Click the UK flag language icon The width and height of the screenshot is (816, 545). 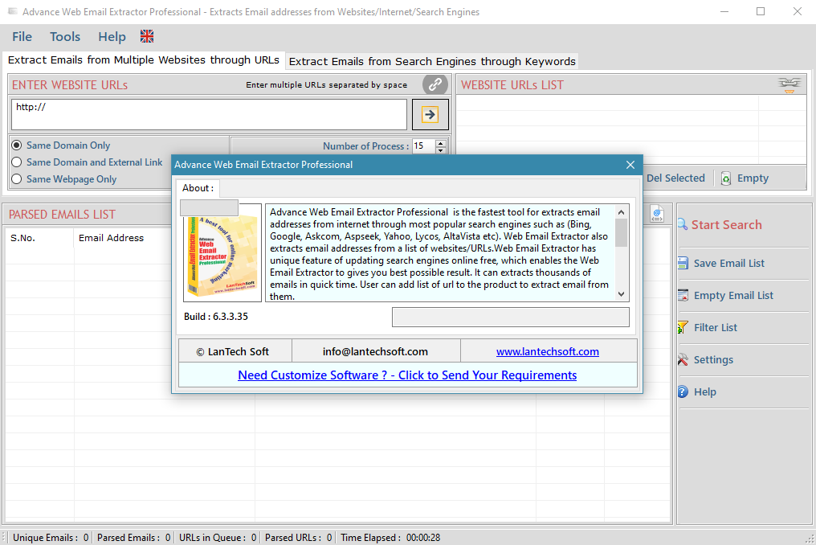tap(147, 36)
